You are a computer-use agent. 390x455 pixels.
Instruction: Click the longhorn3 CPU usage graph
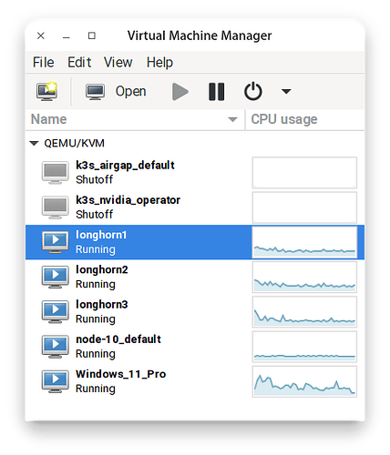coord(304,312)
